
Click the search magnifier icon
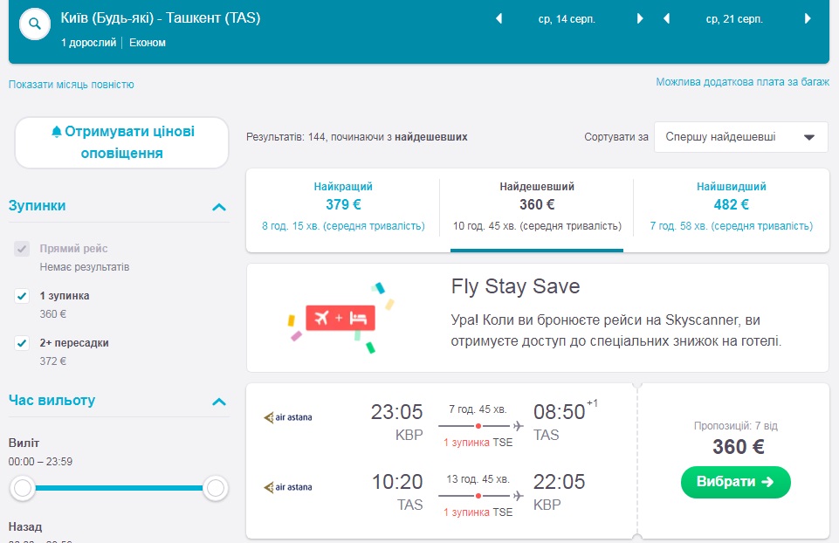[x=35, y=24]
